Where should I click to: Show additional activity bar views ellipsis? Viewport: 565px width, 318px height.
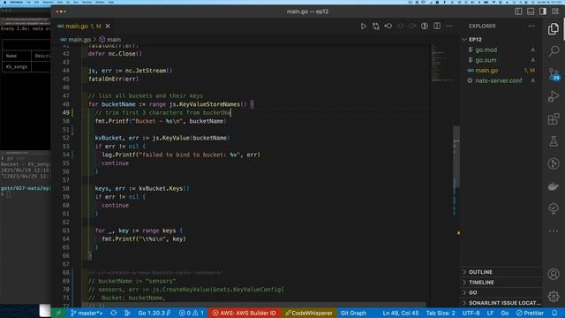coord(554,231)
